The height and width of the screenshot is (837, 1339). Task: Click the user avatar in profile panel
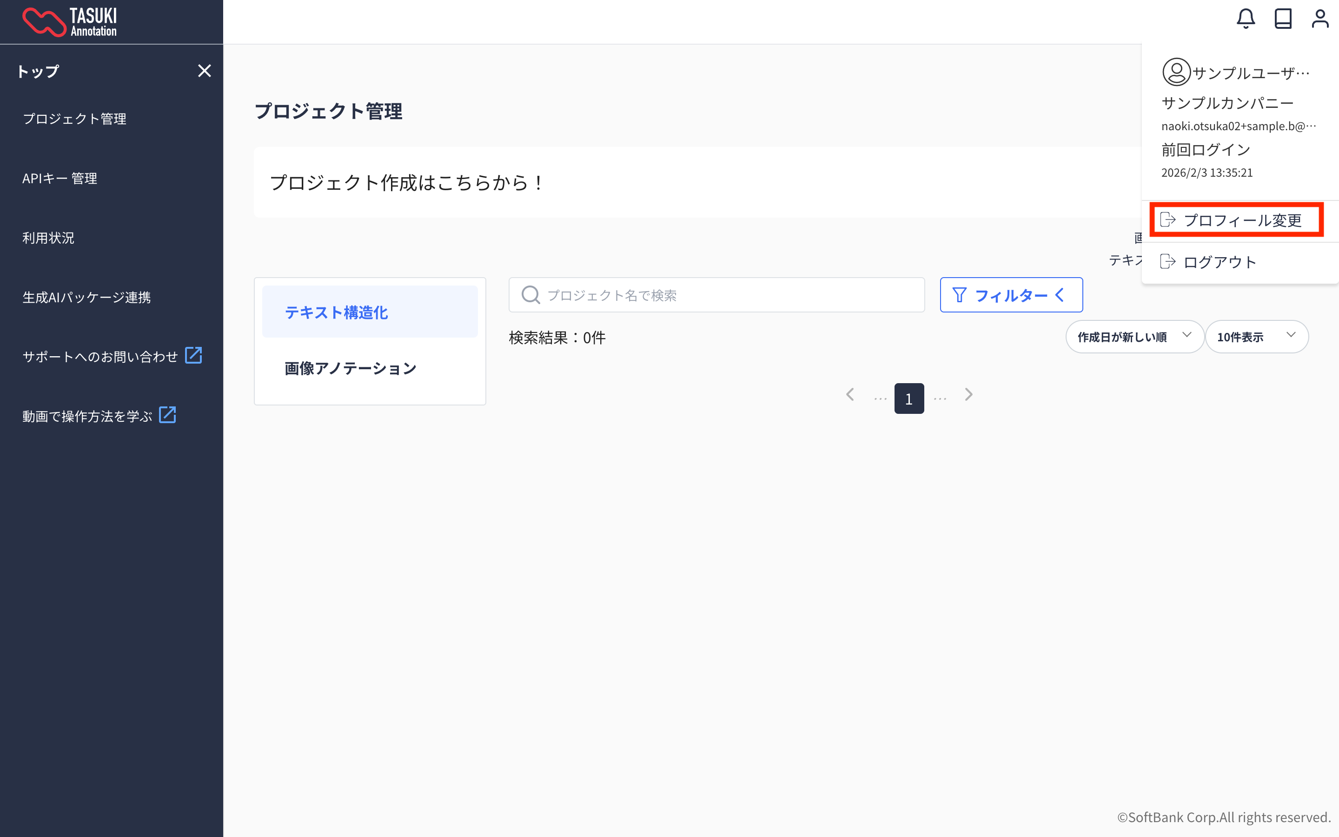[x=1176, y=72]
